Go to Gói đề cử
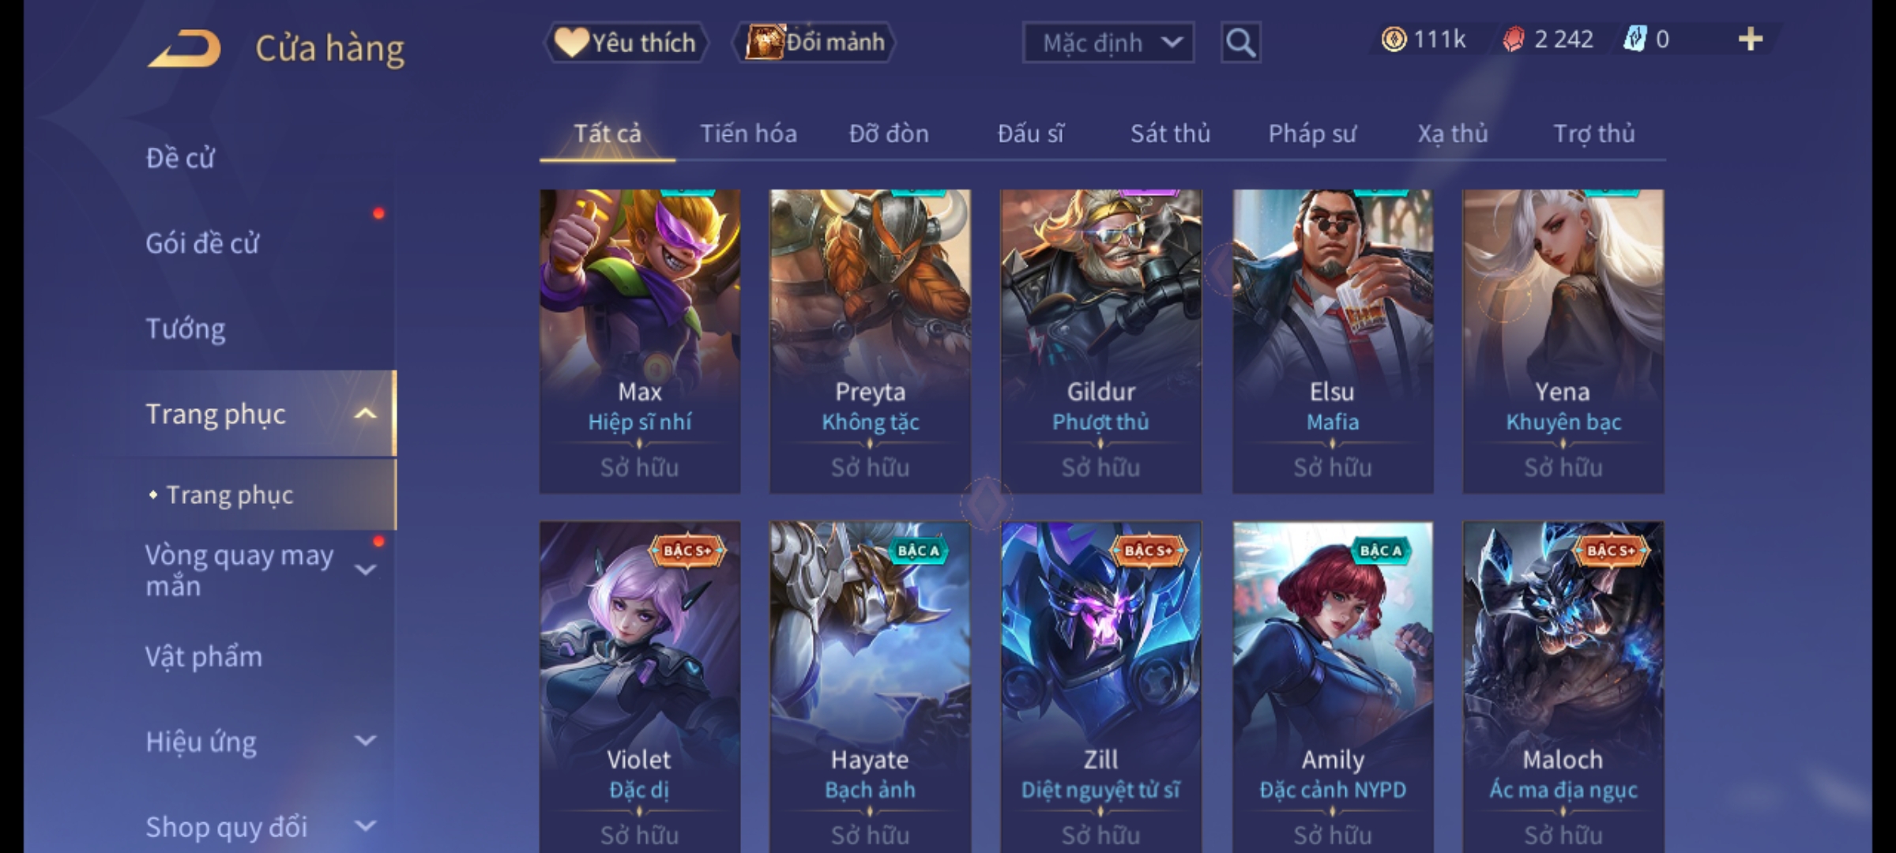Viewport: 1896px width, 853px height. point(202,243)
